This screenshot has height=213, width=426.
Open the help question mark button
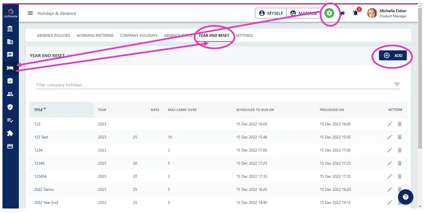pyautogui.click(x=405, y=197)
